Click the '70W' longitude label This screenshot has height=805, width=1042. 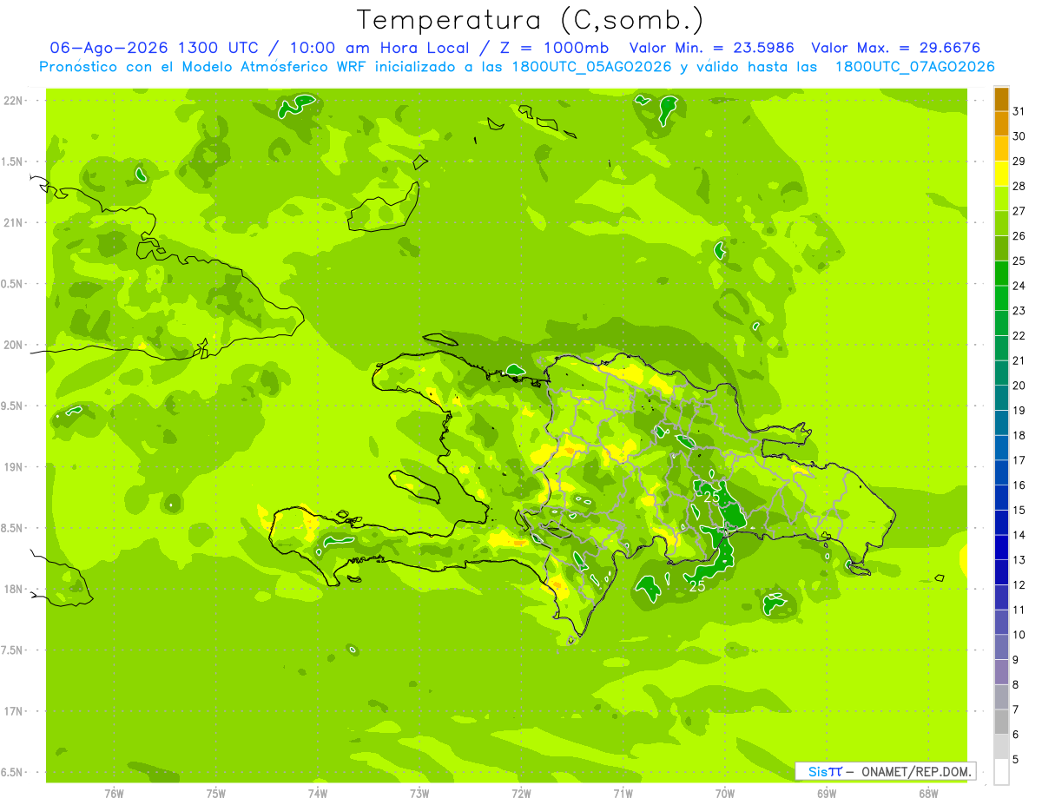coord(725,795)
